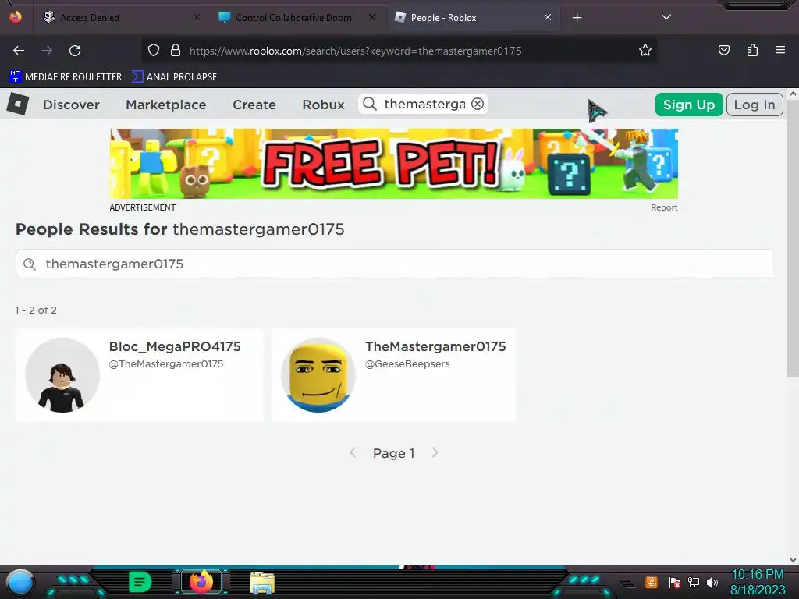Click the '1 - 2 of 2' results count
The image size is (799, 599).
pyautogui.click(x=36, y=310)
